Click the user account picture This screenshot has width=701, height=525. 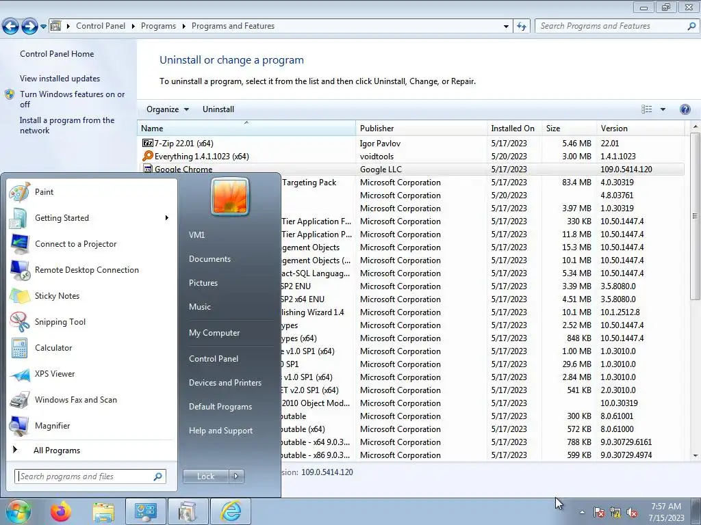230,196
